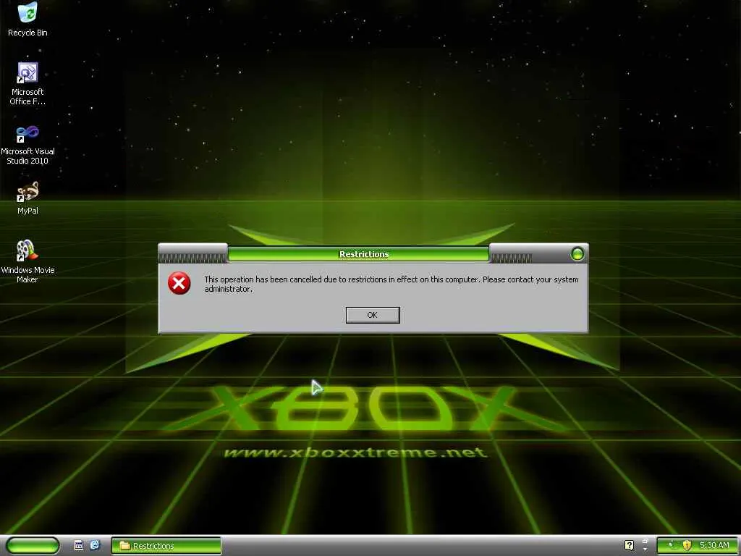
Task: Click the 5:30 AM clock
Action: (714, 545)
